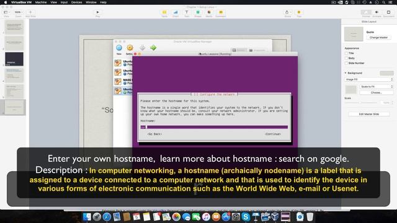Click the Spotlight search icon in menu bar

pyautogui.click(x=384, y=2)
